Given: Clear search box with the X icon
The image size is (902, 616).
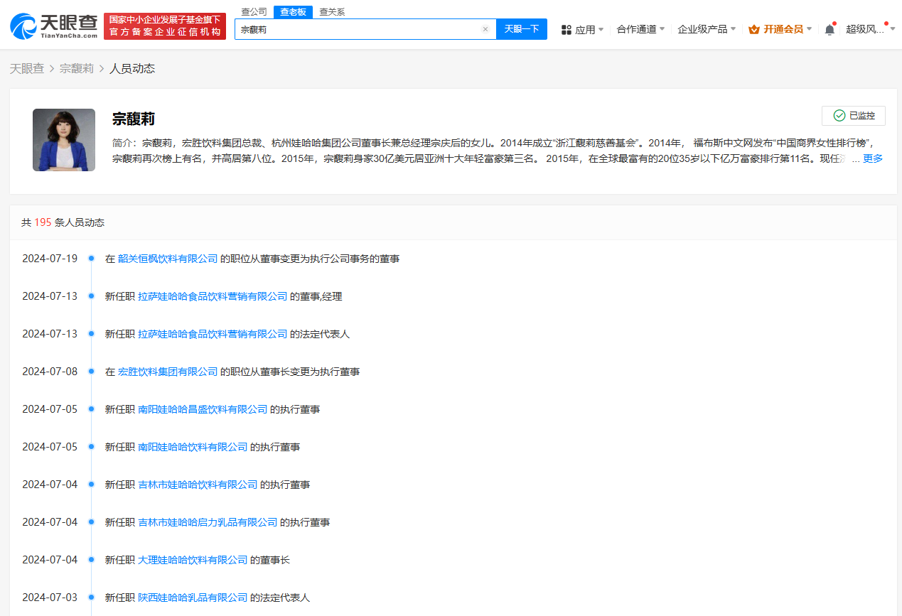Looking at the screenshot, I should pos(485,29).
